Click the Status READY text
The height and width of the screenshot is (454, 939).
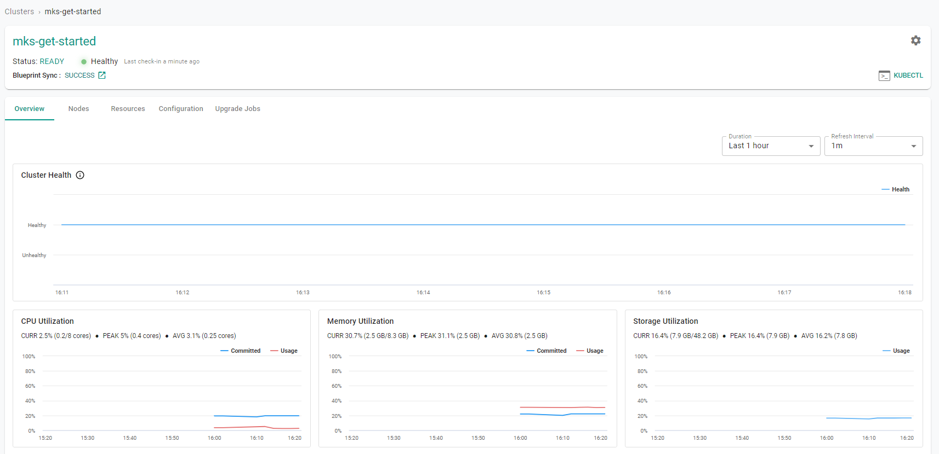(38, 61)
